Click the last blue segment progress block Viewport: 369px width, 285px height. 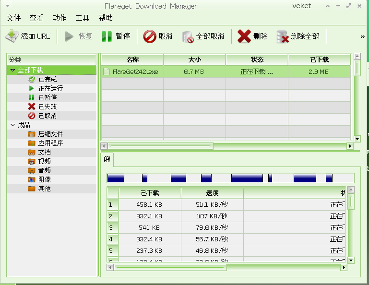[x=329, y=178]
